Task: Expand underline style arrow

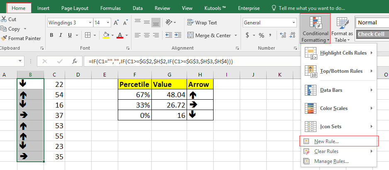Action: coord(77,36)
